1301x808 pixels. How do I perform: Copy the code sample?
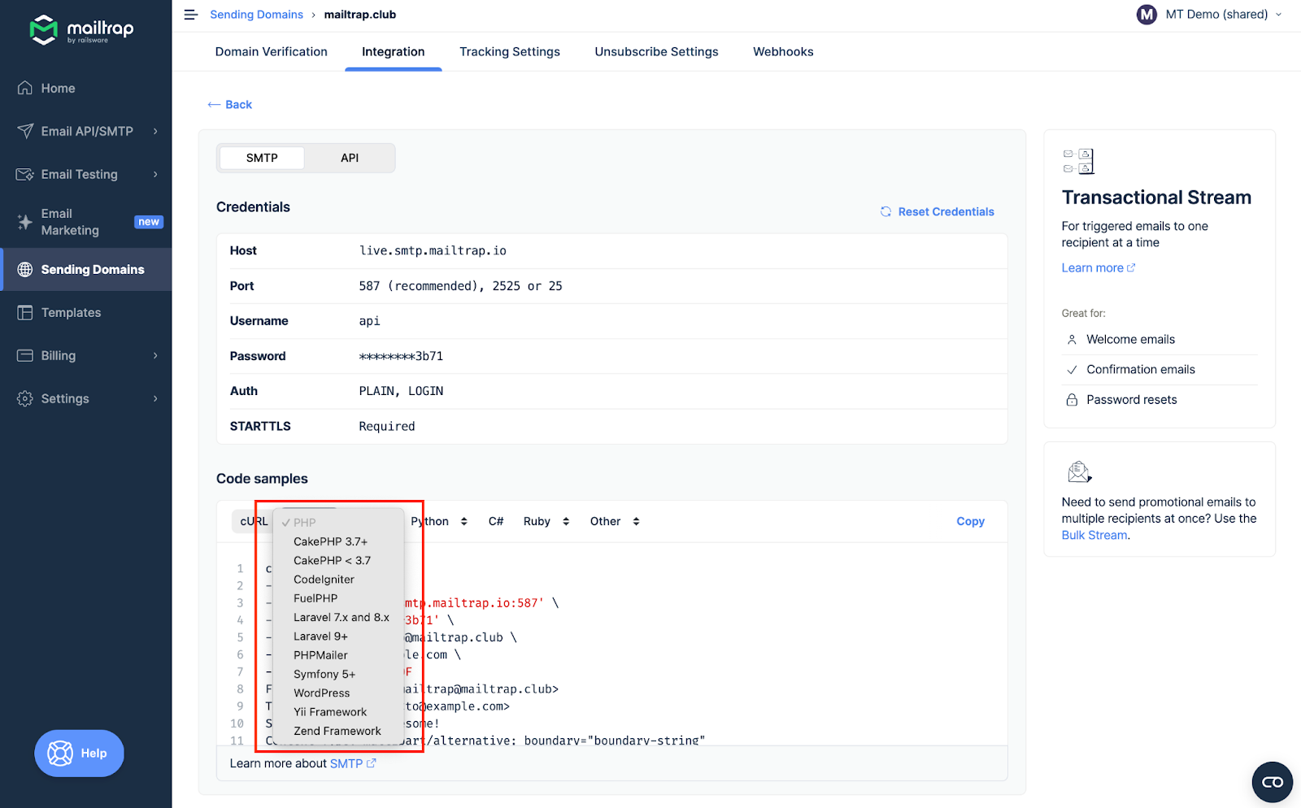[970, 522]
